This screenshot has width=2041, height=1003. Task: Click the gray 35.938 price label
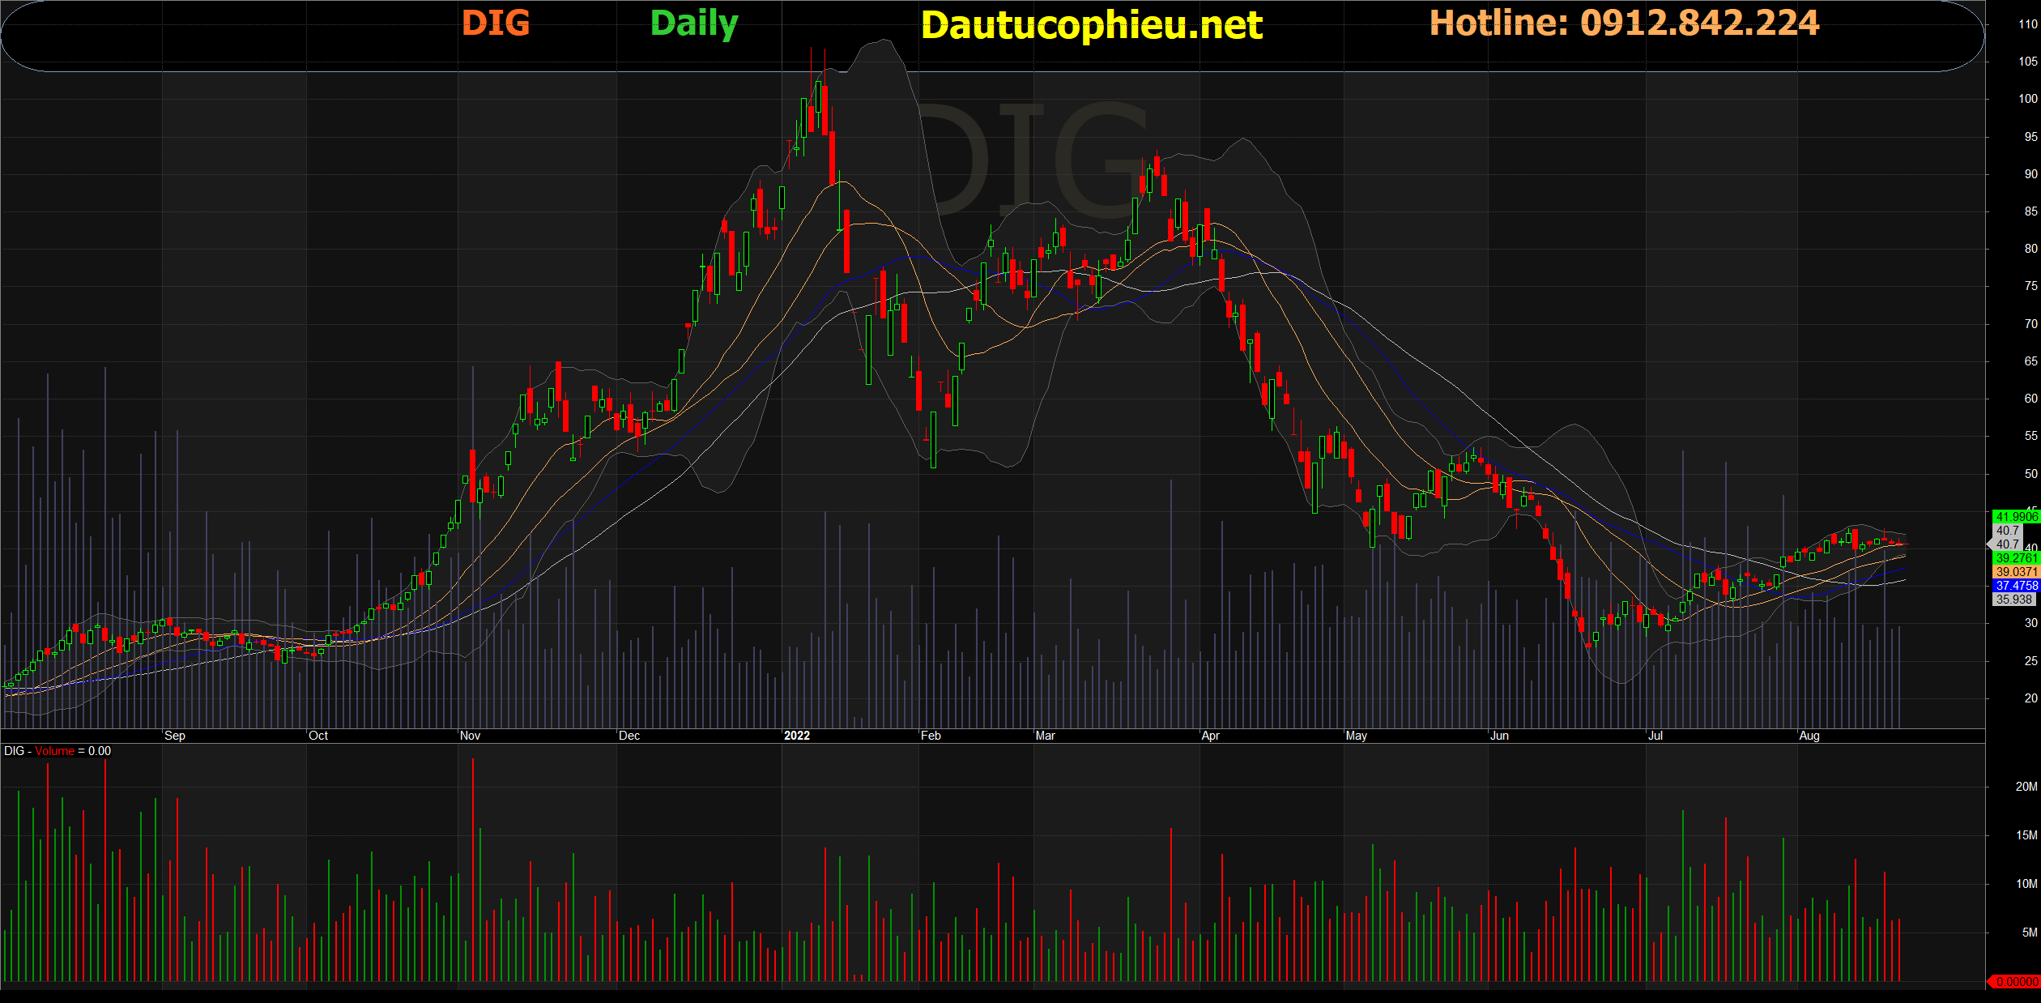(2013, 600)
